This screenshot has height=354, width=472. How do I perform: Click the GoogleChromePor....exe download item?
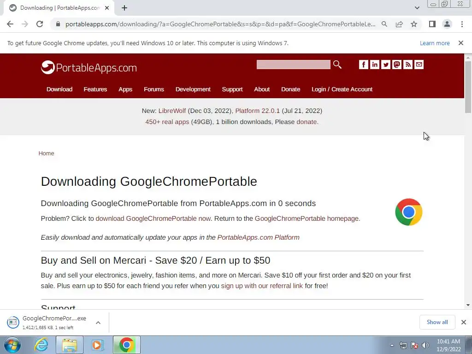point(48,322)
